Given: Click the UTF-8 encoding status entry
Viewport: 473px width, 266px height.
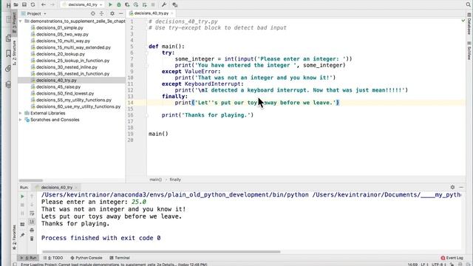Looking at the screenshot, I should click(439, 265).
